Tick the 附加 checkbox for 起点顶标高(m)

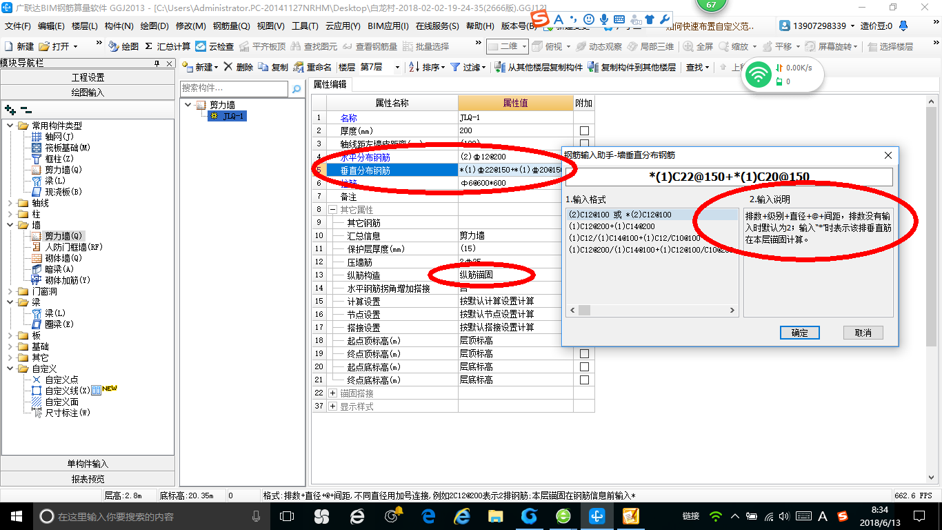click(584, 340)
